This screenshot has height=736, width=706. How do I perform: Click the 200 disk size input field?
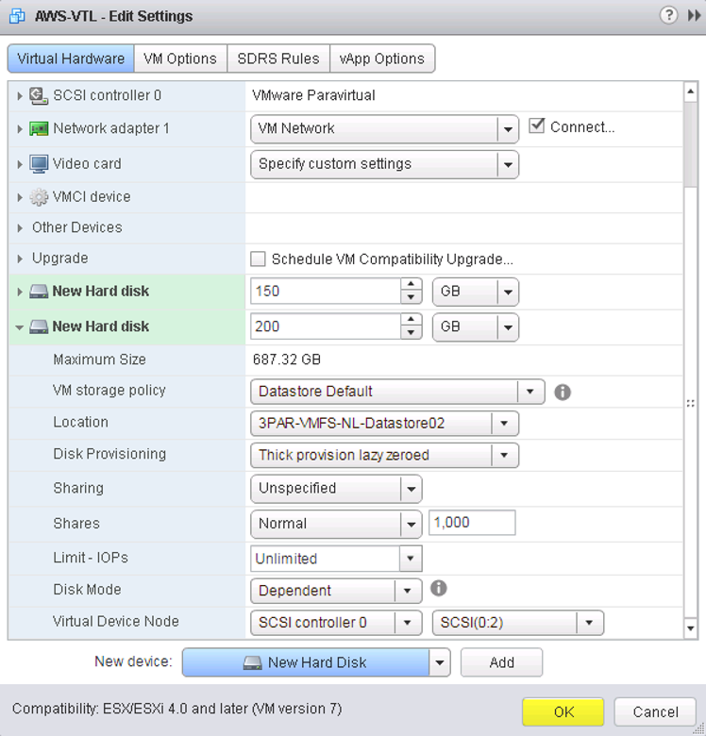tap(326, 326)
